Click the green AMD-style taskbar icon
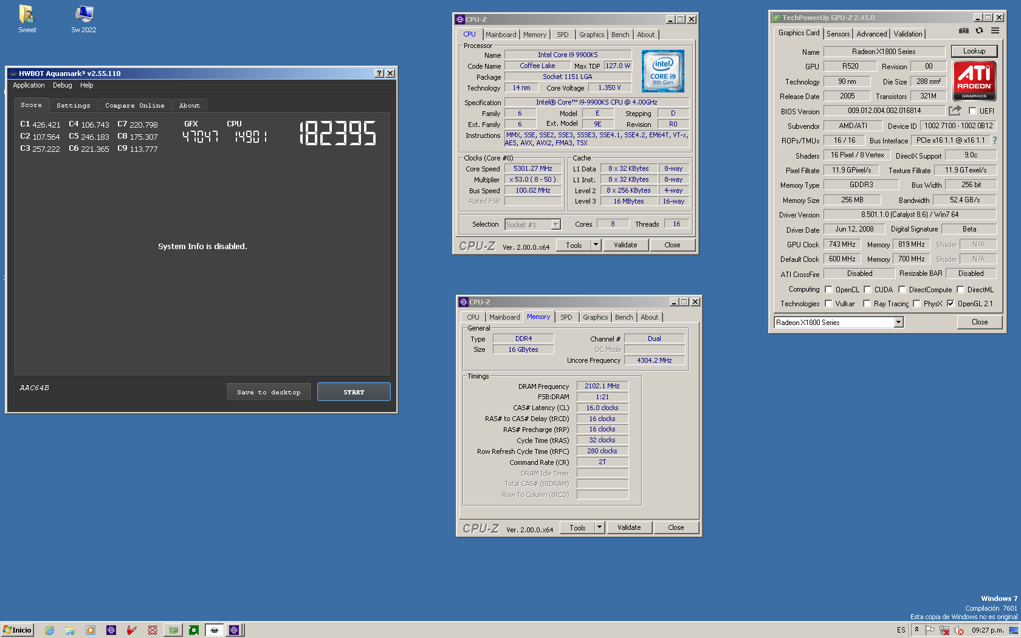The height and width of the screenshot is (638, 1021). tap(194, 630)
